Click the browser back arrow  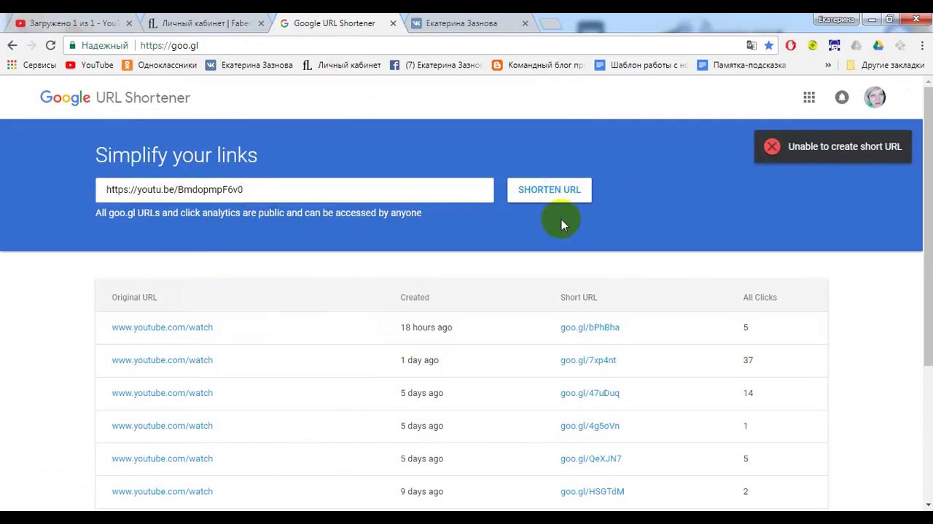point(12,45)
